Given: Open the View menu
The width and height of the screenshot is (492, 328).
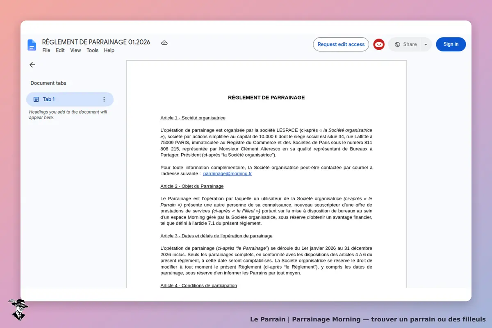Looking at the screenshot, I should pos(75,50).
